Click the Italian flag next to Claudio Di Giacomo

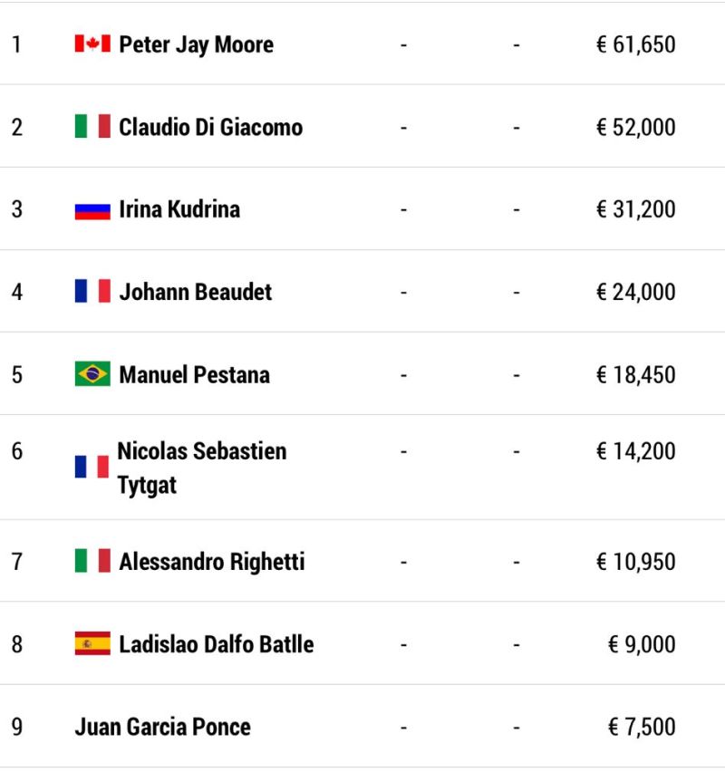coord(92,126)
